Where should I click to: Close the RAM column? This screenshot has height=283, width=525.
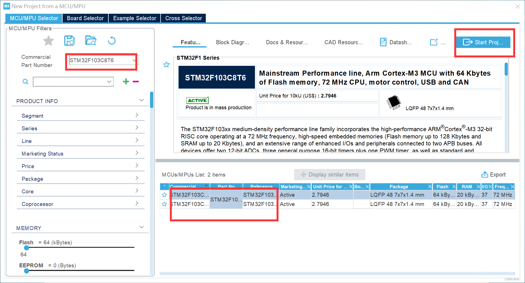coord(478,187)
